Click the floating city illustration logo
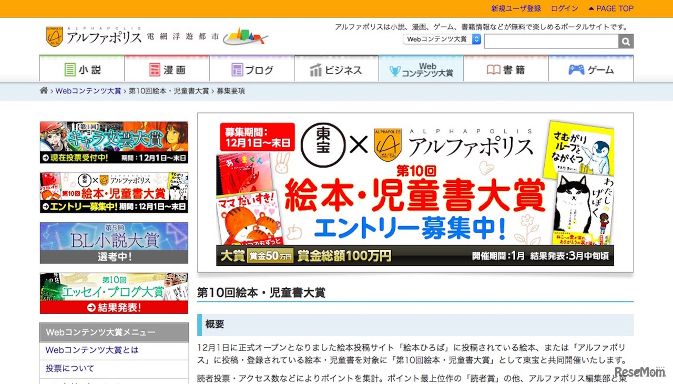The width and height of the screenshot is (673, 384). [x=246, y=37]
